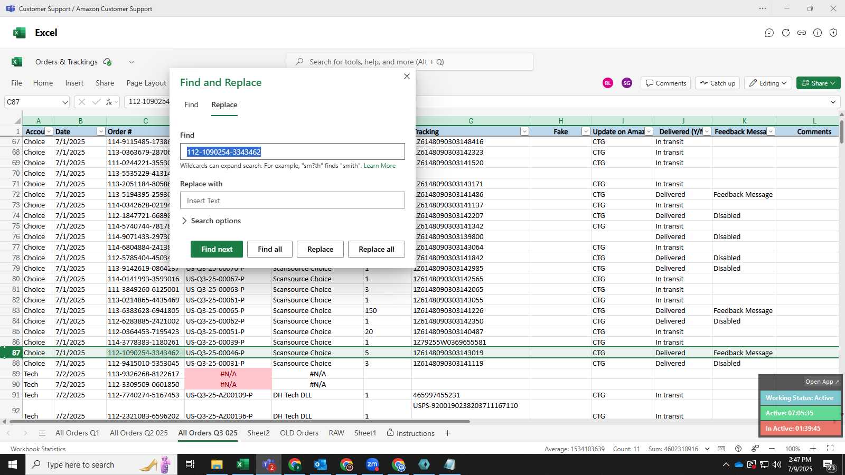Expand the formula bar chevron
Screen dimensions: 845x475
833,102
